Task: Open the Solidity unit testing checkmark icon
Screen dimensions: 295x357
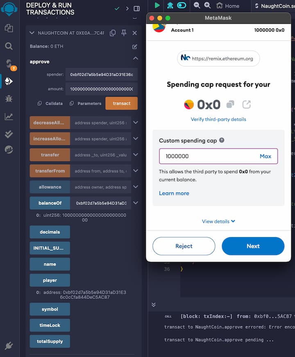Action: point(9,134)
